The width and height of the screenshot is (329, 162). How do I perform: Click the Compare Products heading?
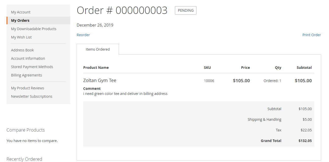pos(26,130)
